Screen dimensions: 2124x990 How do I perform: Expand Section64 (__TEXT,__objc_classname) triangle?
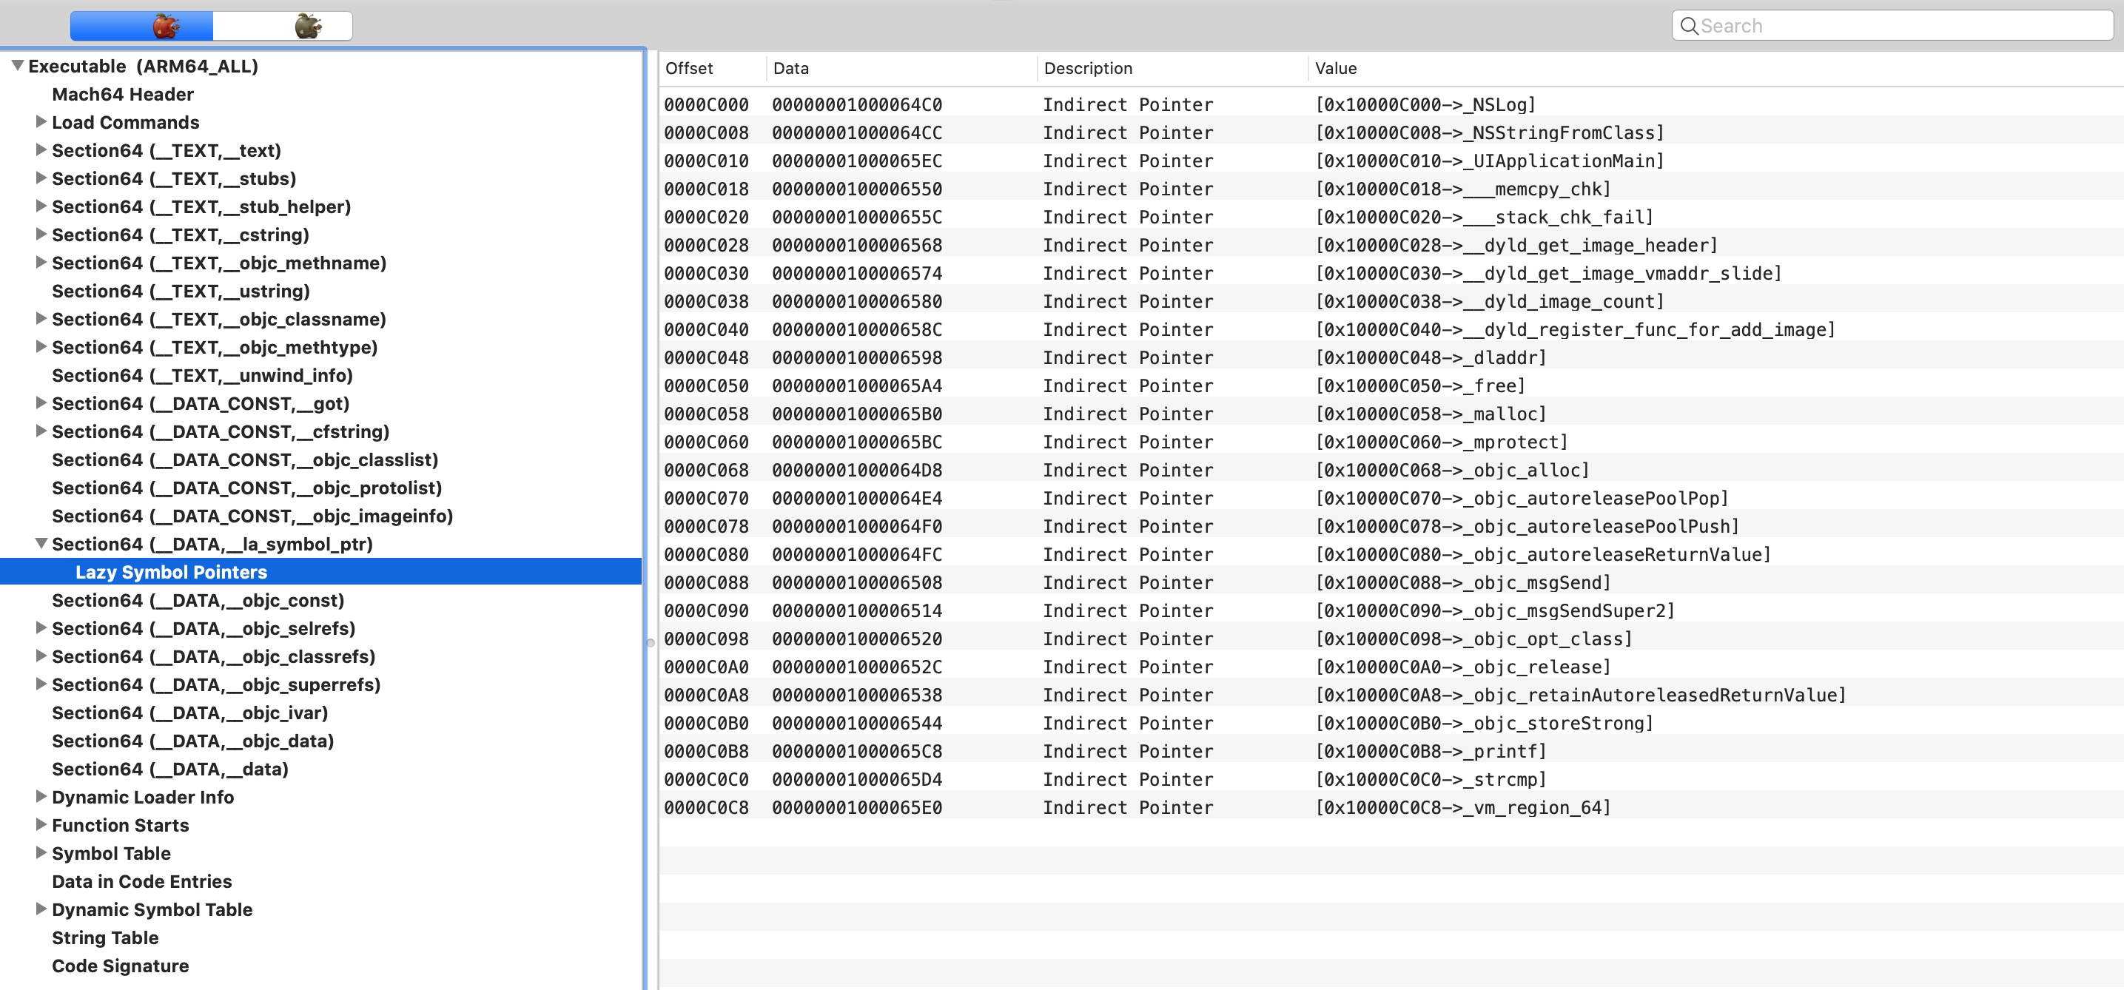click(x=41, y=318)
